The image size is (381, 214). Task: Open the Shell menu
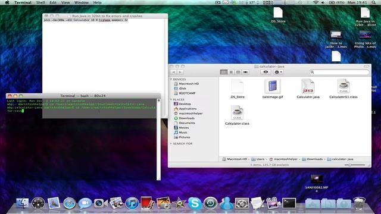pyautogui.click(x=40, y=2)
